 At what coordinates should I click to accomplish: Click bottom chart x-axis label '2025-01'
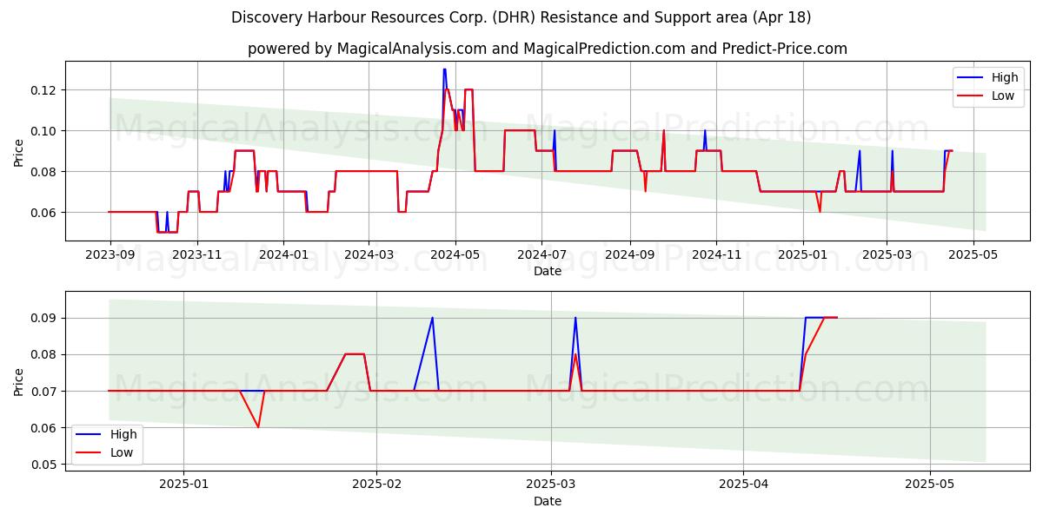pos(184,485)
